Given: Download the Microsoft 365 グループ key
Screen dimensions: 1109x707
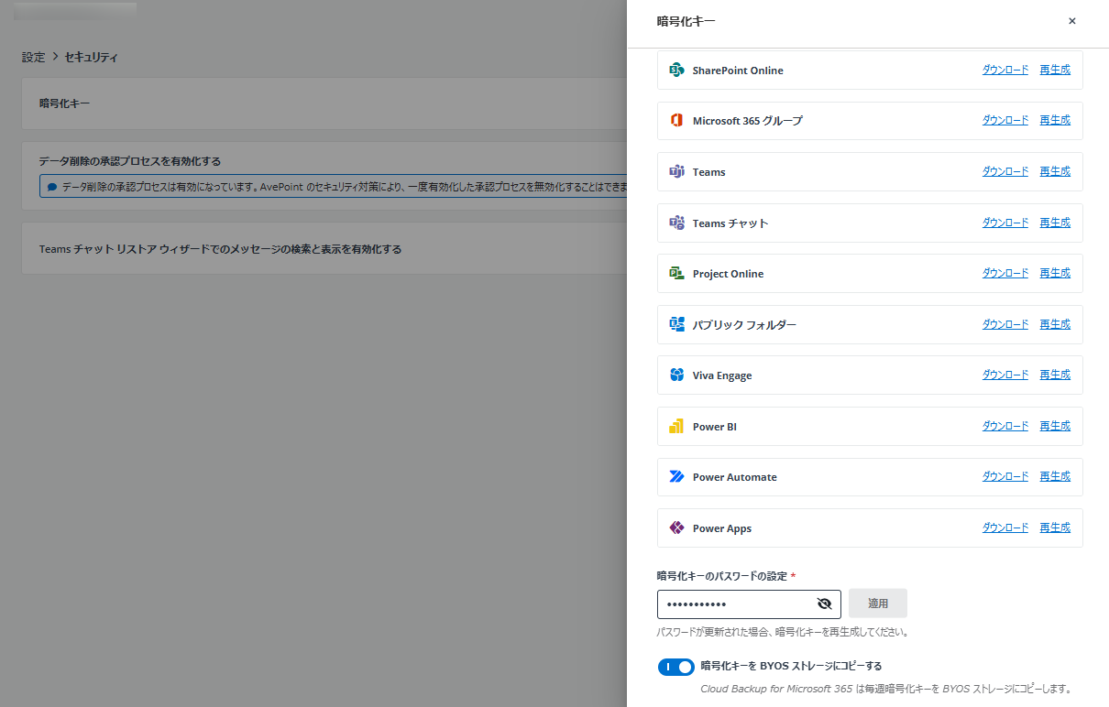Looking at the screenshot, I should [x=1005, y=120].
